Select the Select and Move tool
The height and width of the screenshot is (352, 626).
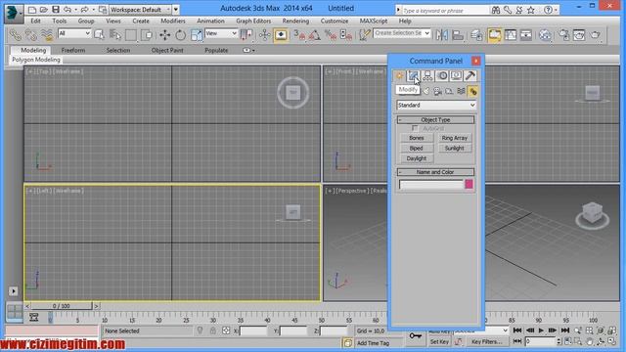point(164,35)
